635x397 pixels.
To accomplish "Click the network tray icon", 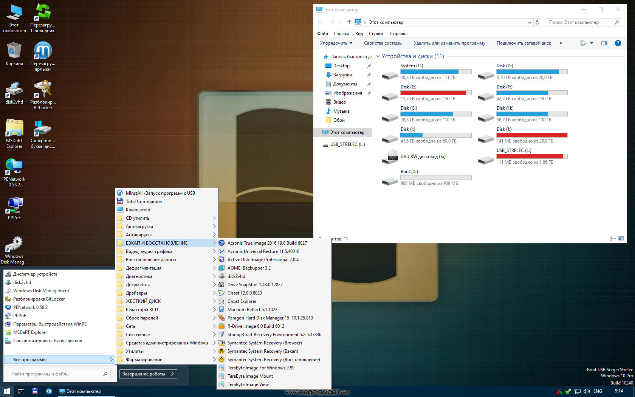I will point(578,391).
